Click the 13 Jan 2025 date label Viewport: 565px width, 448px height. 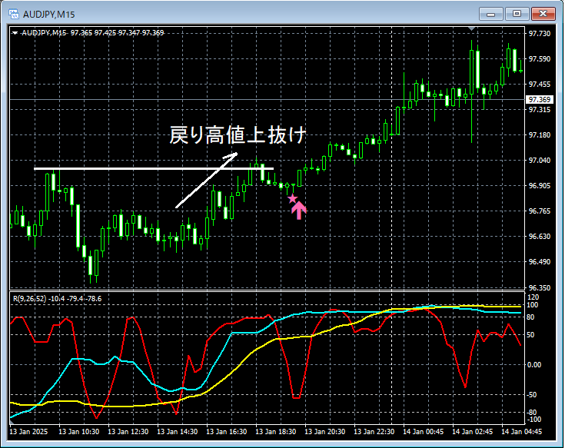tap(28, 431)
